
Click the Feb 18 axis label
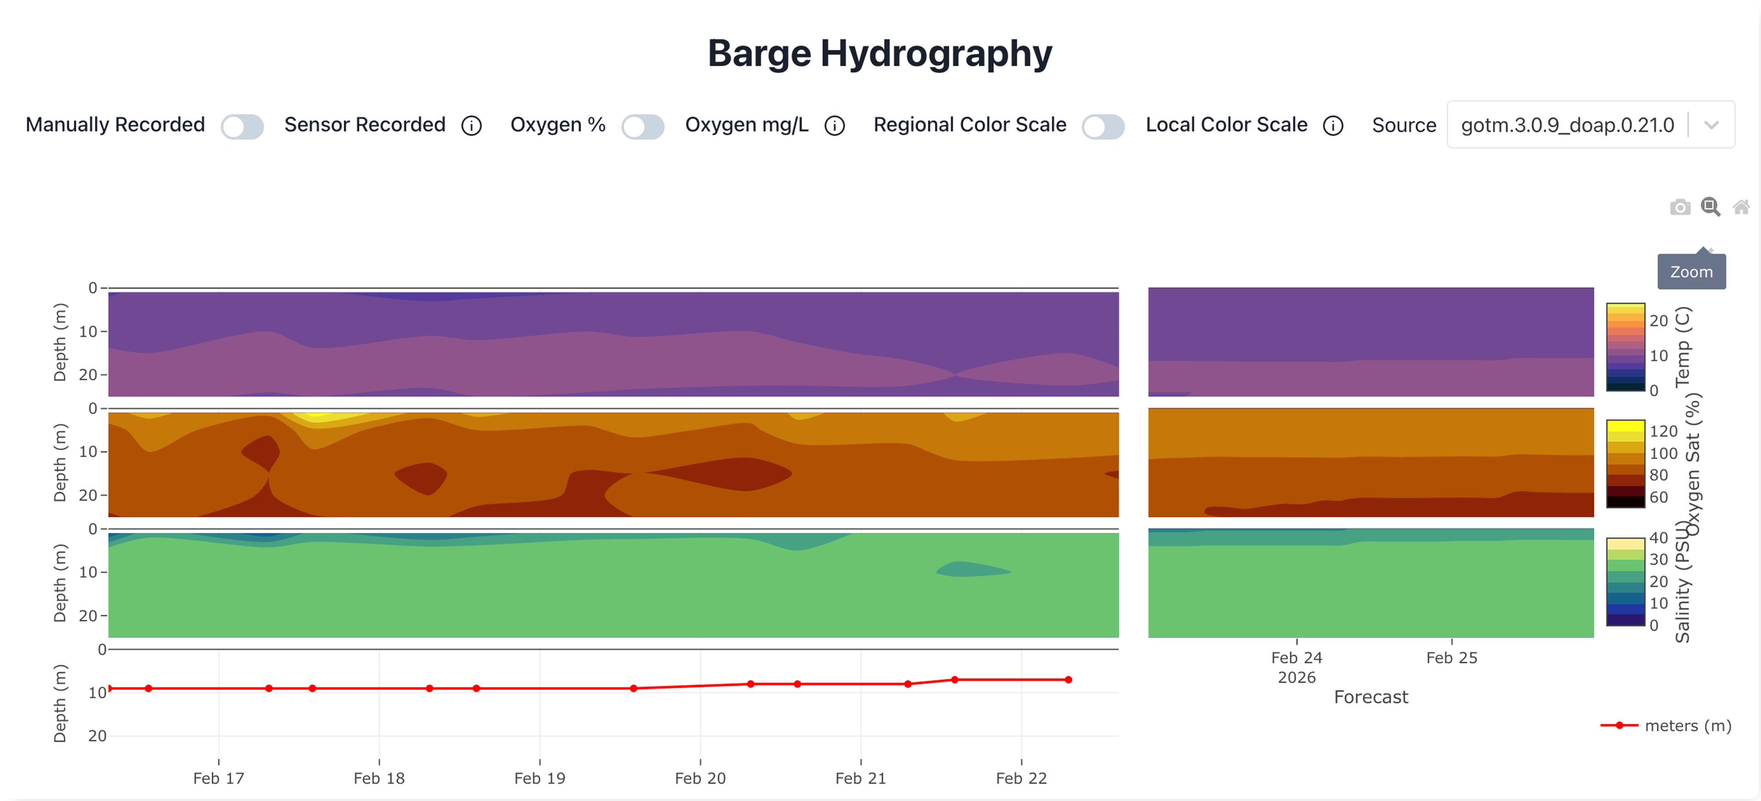pyautogui.click(x=379, y=779)
